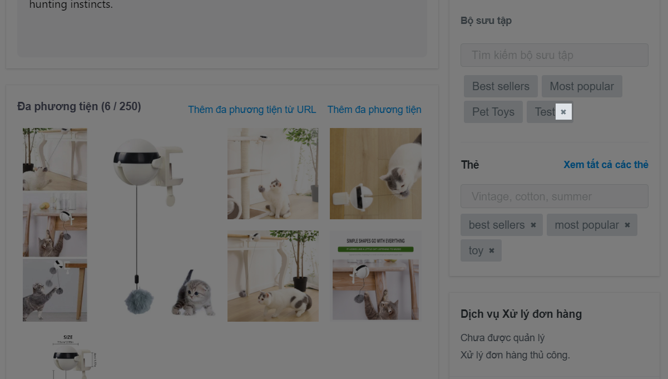Remove the most popular tag
This screenshot has width=668, height=379.
pyautogui.click(x=627, y=225)
